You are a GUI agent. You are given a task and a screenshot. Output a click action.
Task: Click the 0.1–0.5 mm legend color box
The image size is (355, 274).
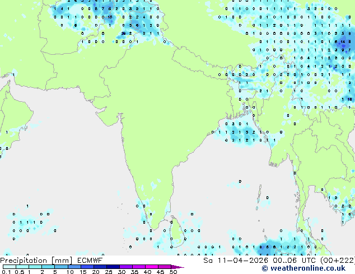click(x=10, y=267)
